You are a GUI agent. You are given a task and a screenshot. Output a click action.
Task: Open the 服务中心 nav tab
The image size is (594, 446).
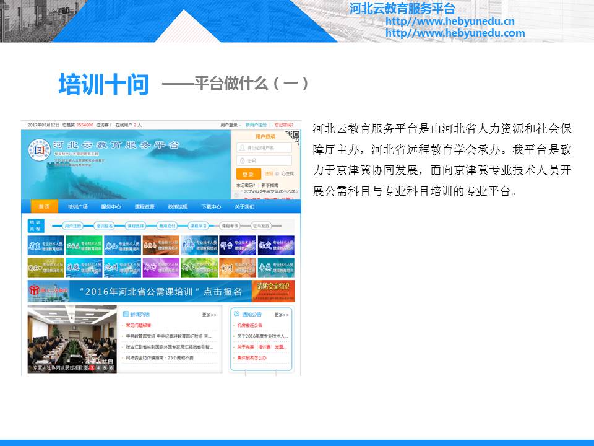pos(111,207)
